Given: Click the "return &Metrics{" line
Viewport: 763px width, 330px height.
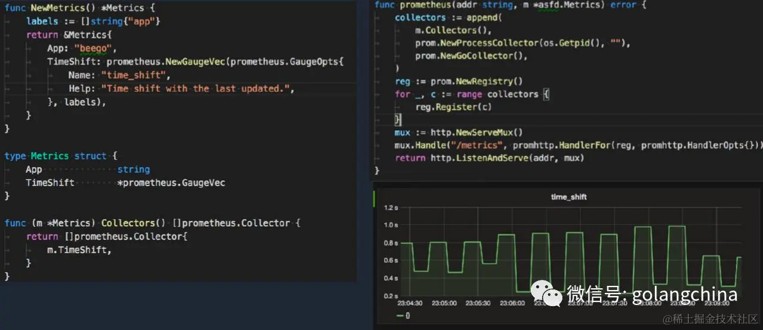Looking at the screenshot, I should click(x=69, y=35).
